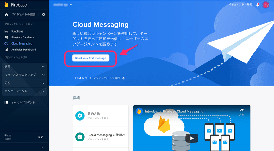
Task: Select Cloud Messaging in sidebar
Action: (x=22, y=43)
